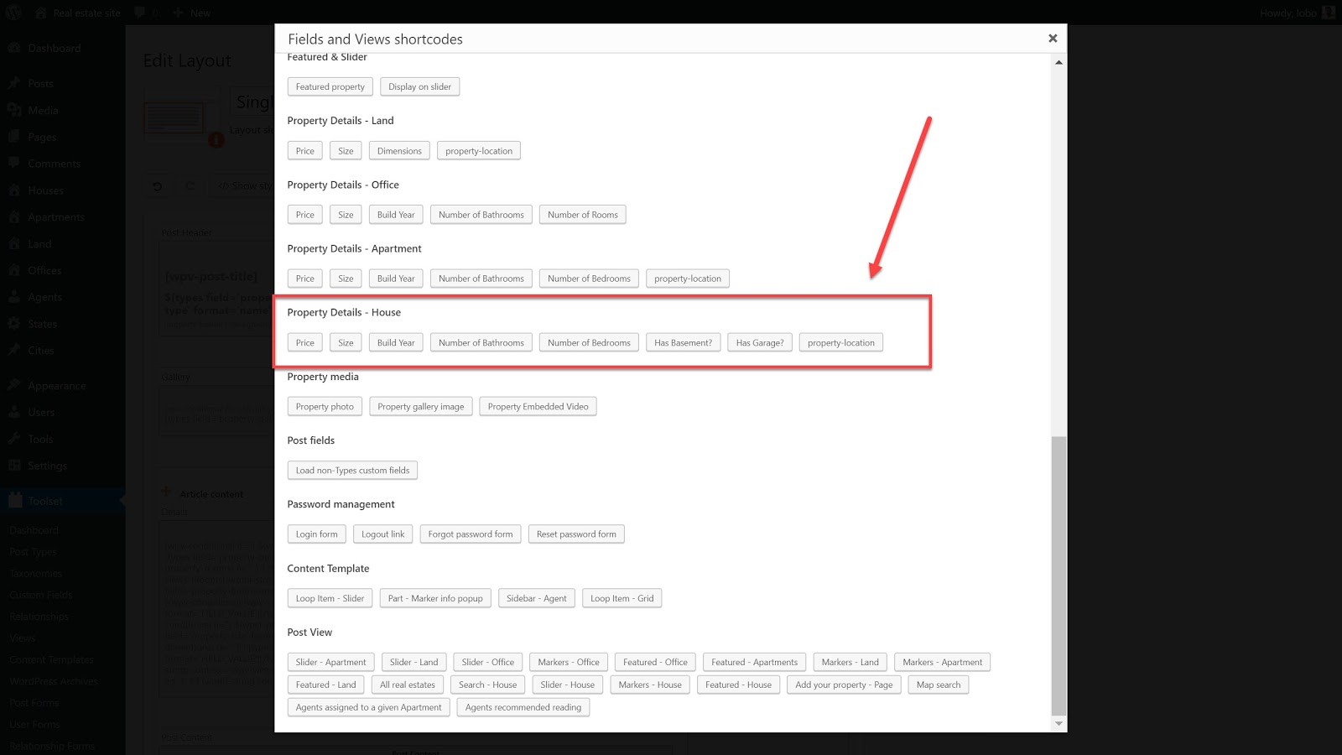Insert the Has Garage? field shortcode
1342x755 pixels.
(760, 342)
